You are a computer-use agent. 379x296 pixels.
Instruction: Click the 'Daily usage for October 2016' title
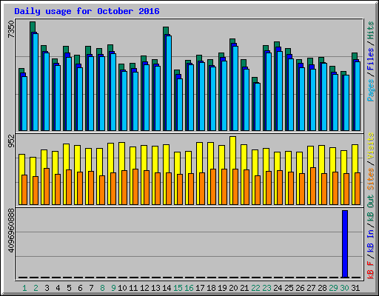87,11
